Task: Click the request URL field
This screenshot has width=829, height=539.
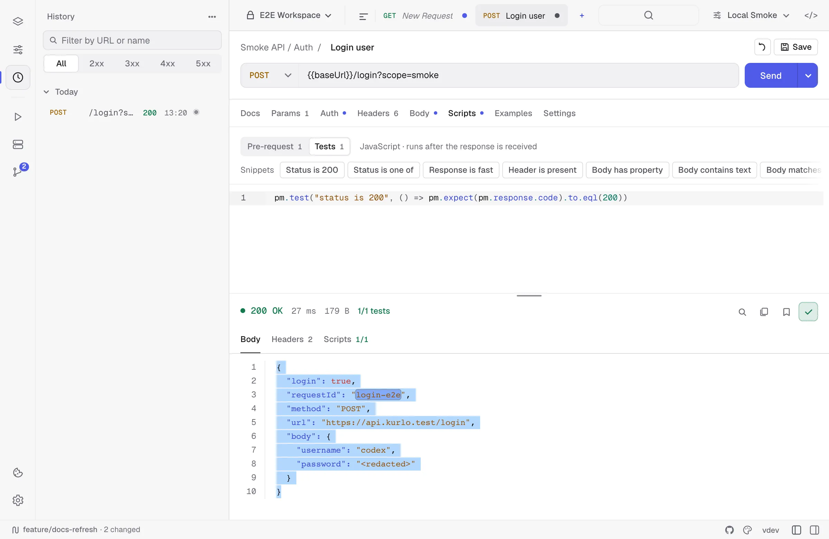Action: 518,75
